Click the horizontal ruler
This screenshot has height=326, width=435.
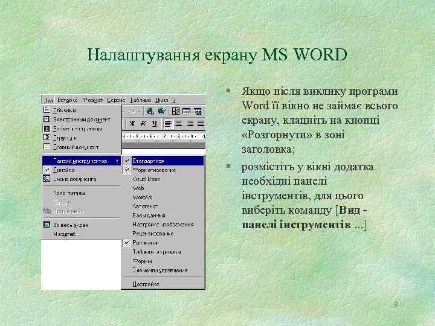tap(164, 136)
